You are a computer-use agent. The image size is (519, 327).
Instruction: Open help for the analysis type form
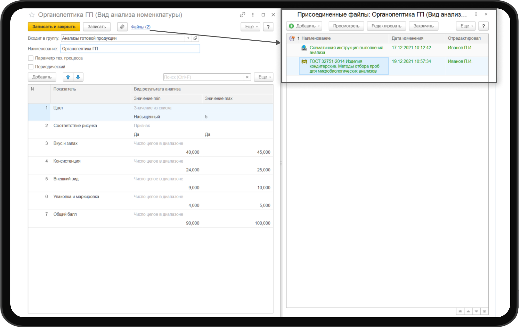(x=268, y=27)
